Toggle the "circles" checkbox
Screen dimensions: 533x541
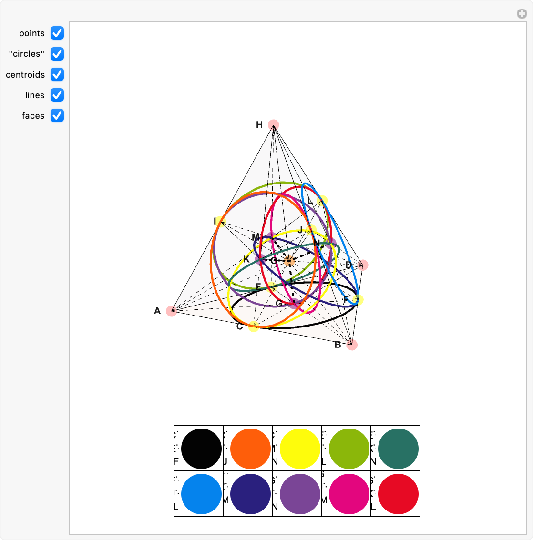click(x=57, y=54)
